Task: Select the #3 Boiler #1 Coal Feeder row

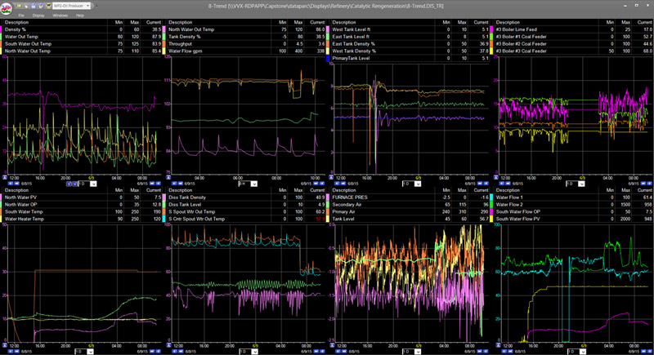Action: pos(572,37)
